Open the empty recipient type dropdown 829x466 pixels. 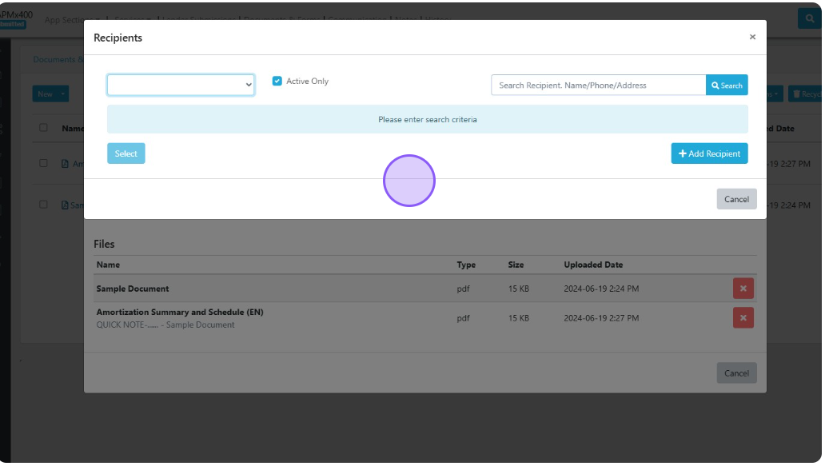[181, 85]
